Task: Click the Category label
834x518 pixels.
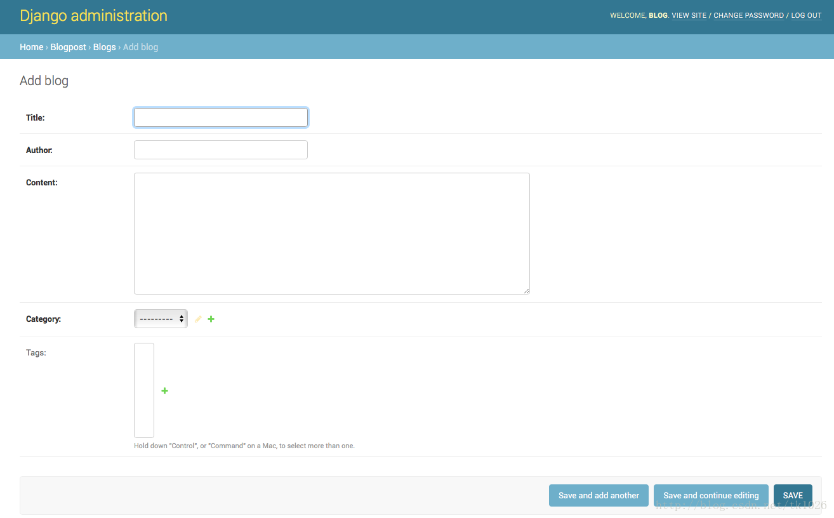Action: tap(44, 319)
